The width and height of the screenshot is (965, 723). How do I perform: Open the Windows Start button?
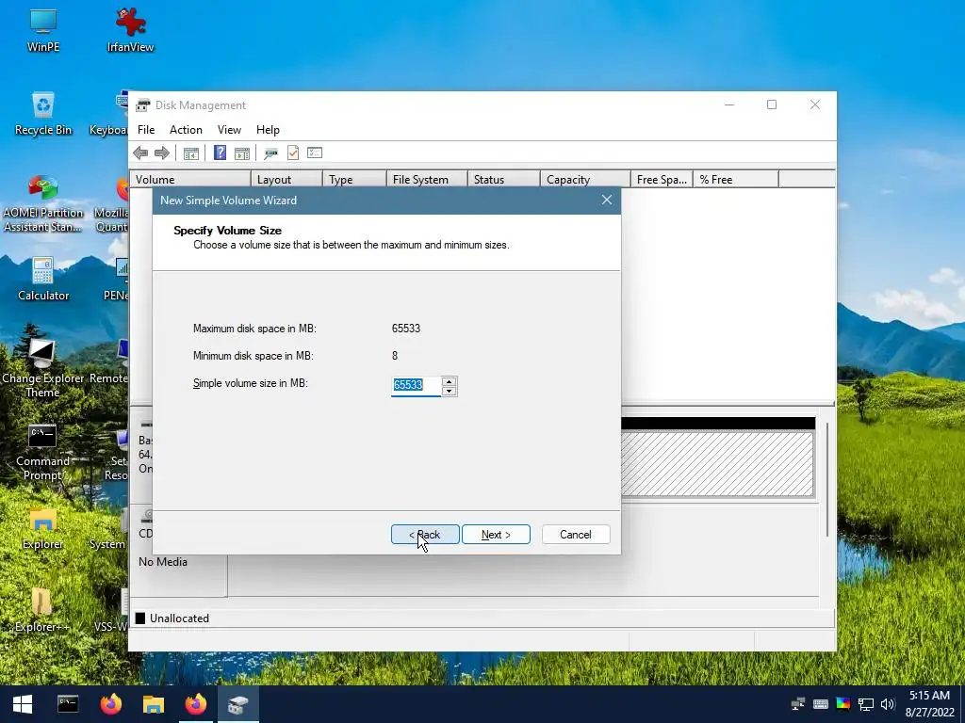click(x=23, y=704)
